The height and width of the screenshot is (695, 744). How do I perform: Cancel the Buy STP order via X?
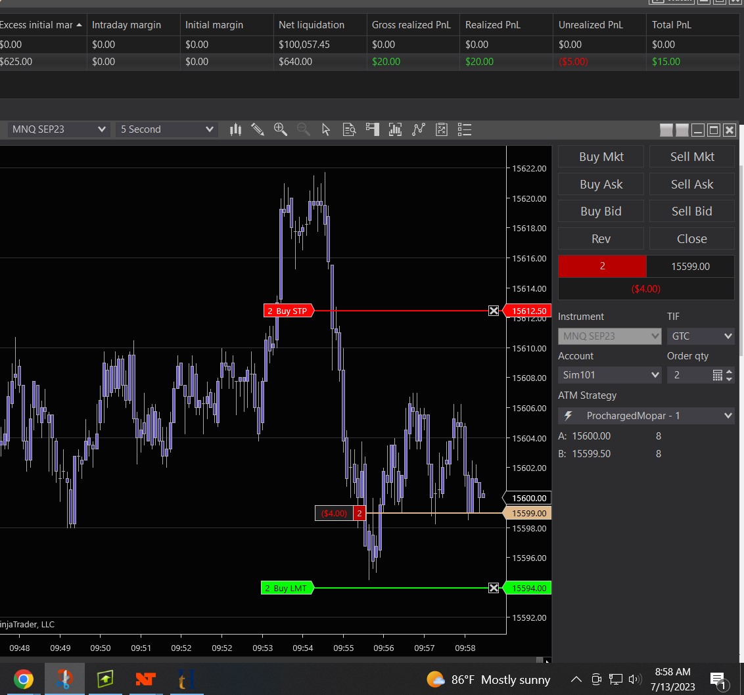point(494,311)
